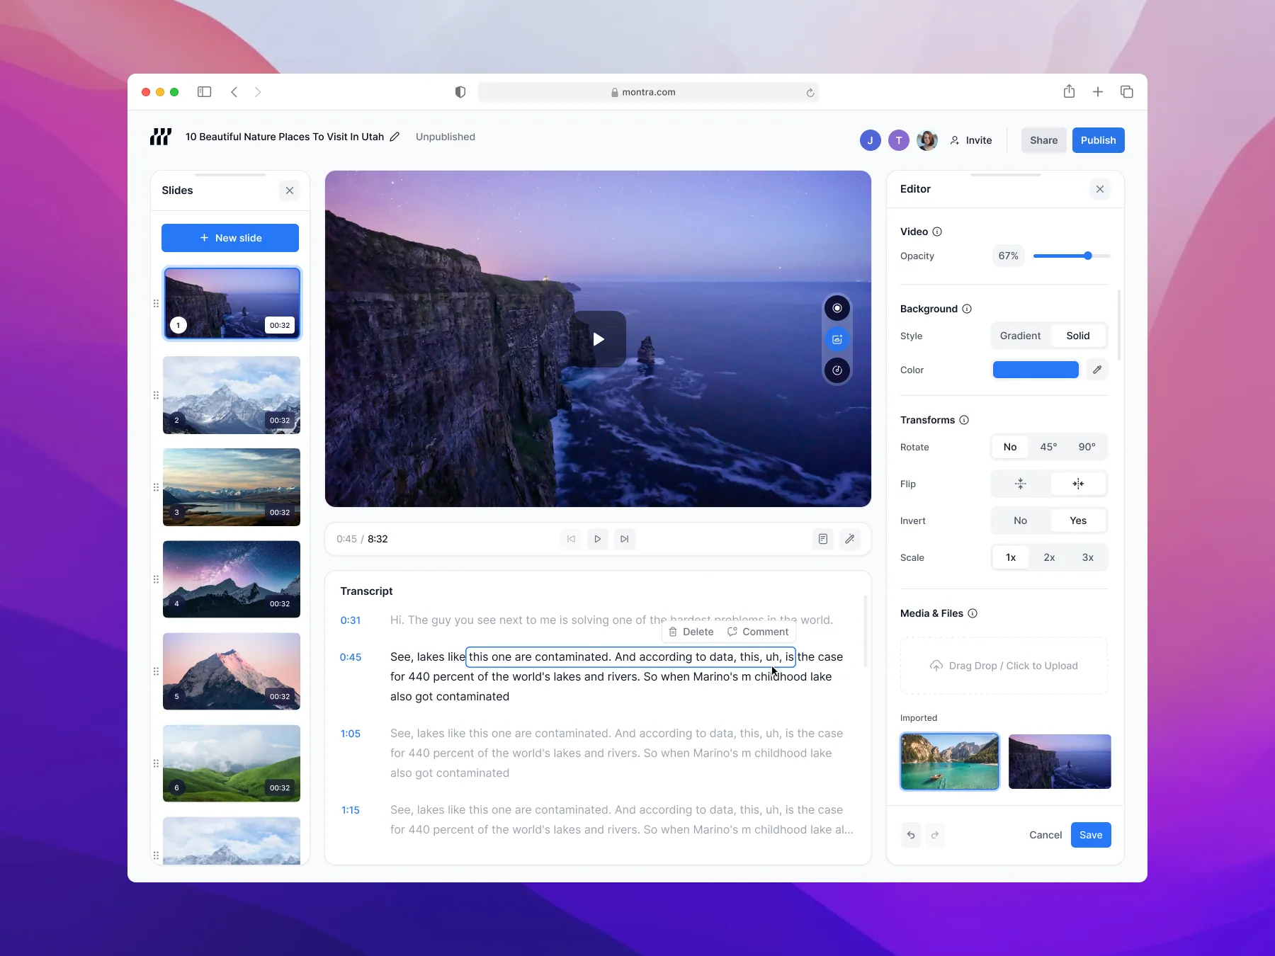Select Gradient background style
1275x956 pixels.
tap(1020, 336)
